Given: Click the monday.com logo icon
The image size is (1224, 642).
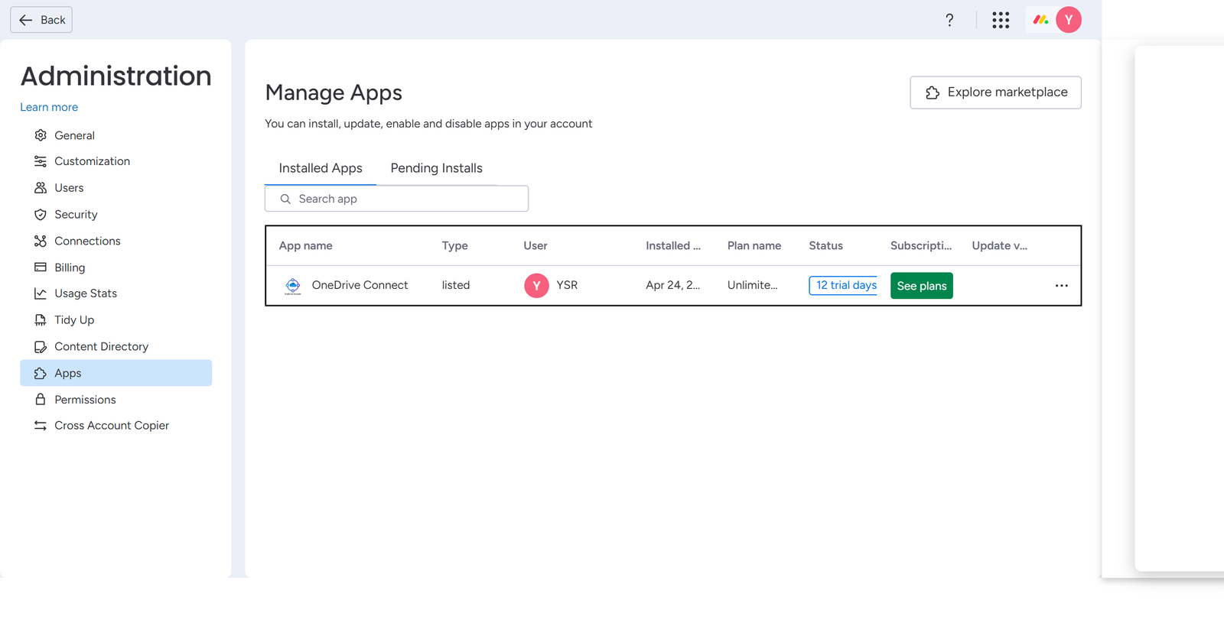Looking at the screenshot, I should coord(1040,20).
